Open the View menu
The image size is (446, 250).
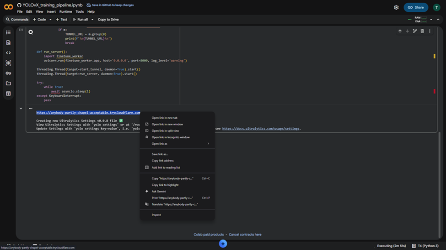pyautogui.click(x=39, y=12)
